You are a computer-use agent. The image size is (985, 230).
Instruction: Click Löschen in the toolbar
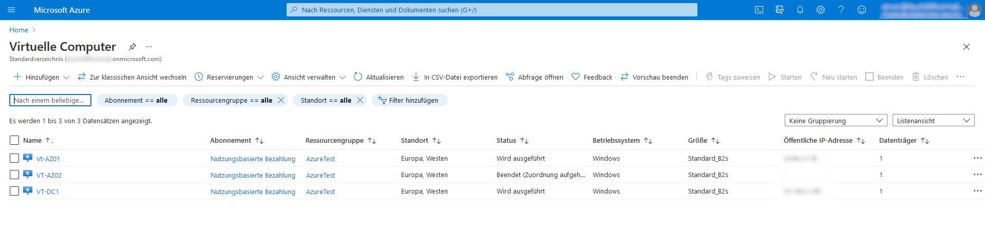click(x=930, y=77)
